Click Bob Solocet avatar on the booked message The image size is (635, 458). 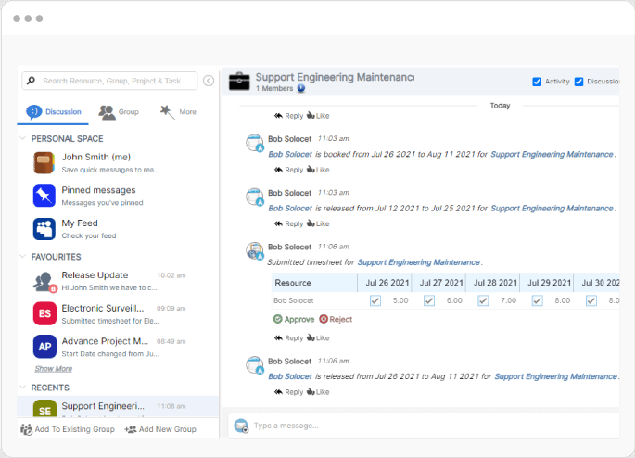coord(255,144)
